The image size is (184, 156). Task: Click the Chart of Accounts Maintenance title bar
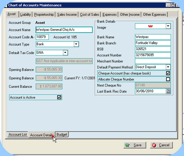click(x=86, y=5)
